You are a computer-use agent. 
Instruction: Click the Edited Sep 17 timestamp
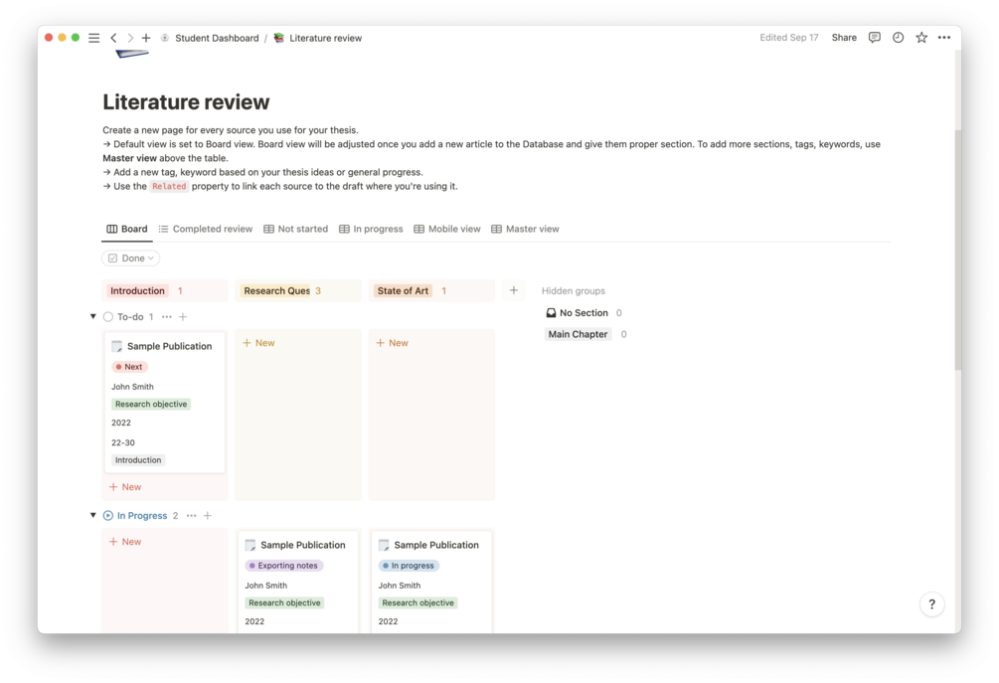coord(788,38)
